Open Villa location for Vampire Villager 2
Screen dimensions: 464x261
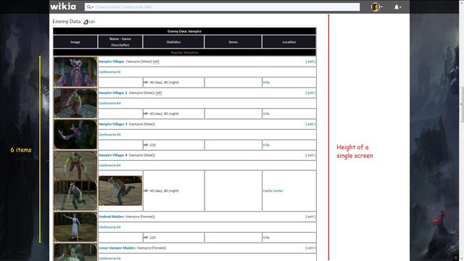[266, 114]
